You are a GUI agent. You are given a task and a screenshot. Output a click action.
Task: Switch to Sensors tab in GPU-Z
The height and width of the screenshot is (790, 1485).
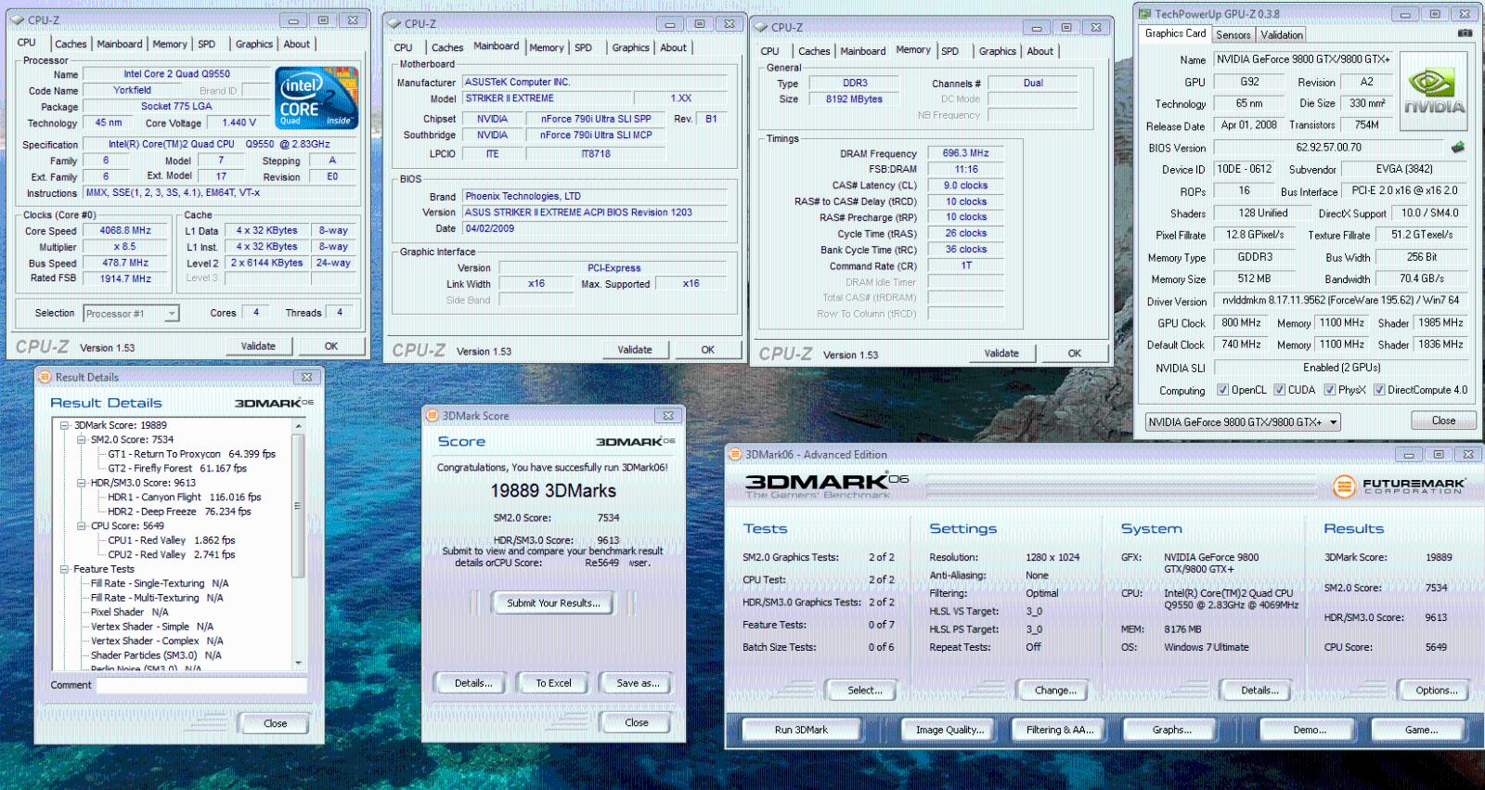click(1233, 34)
